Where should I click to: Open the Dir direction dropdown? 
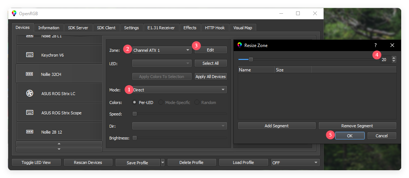pyautogui.click(x=180, y=126)
